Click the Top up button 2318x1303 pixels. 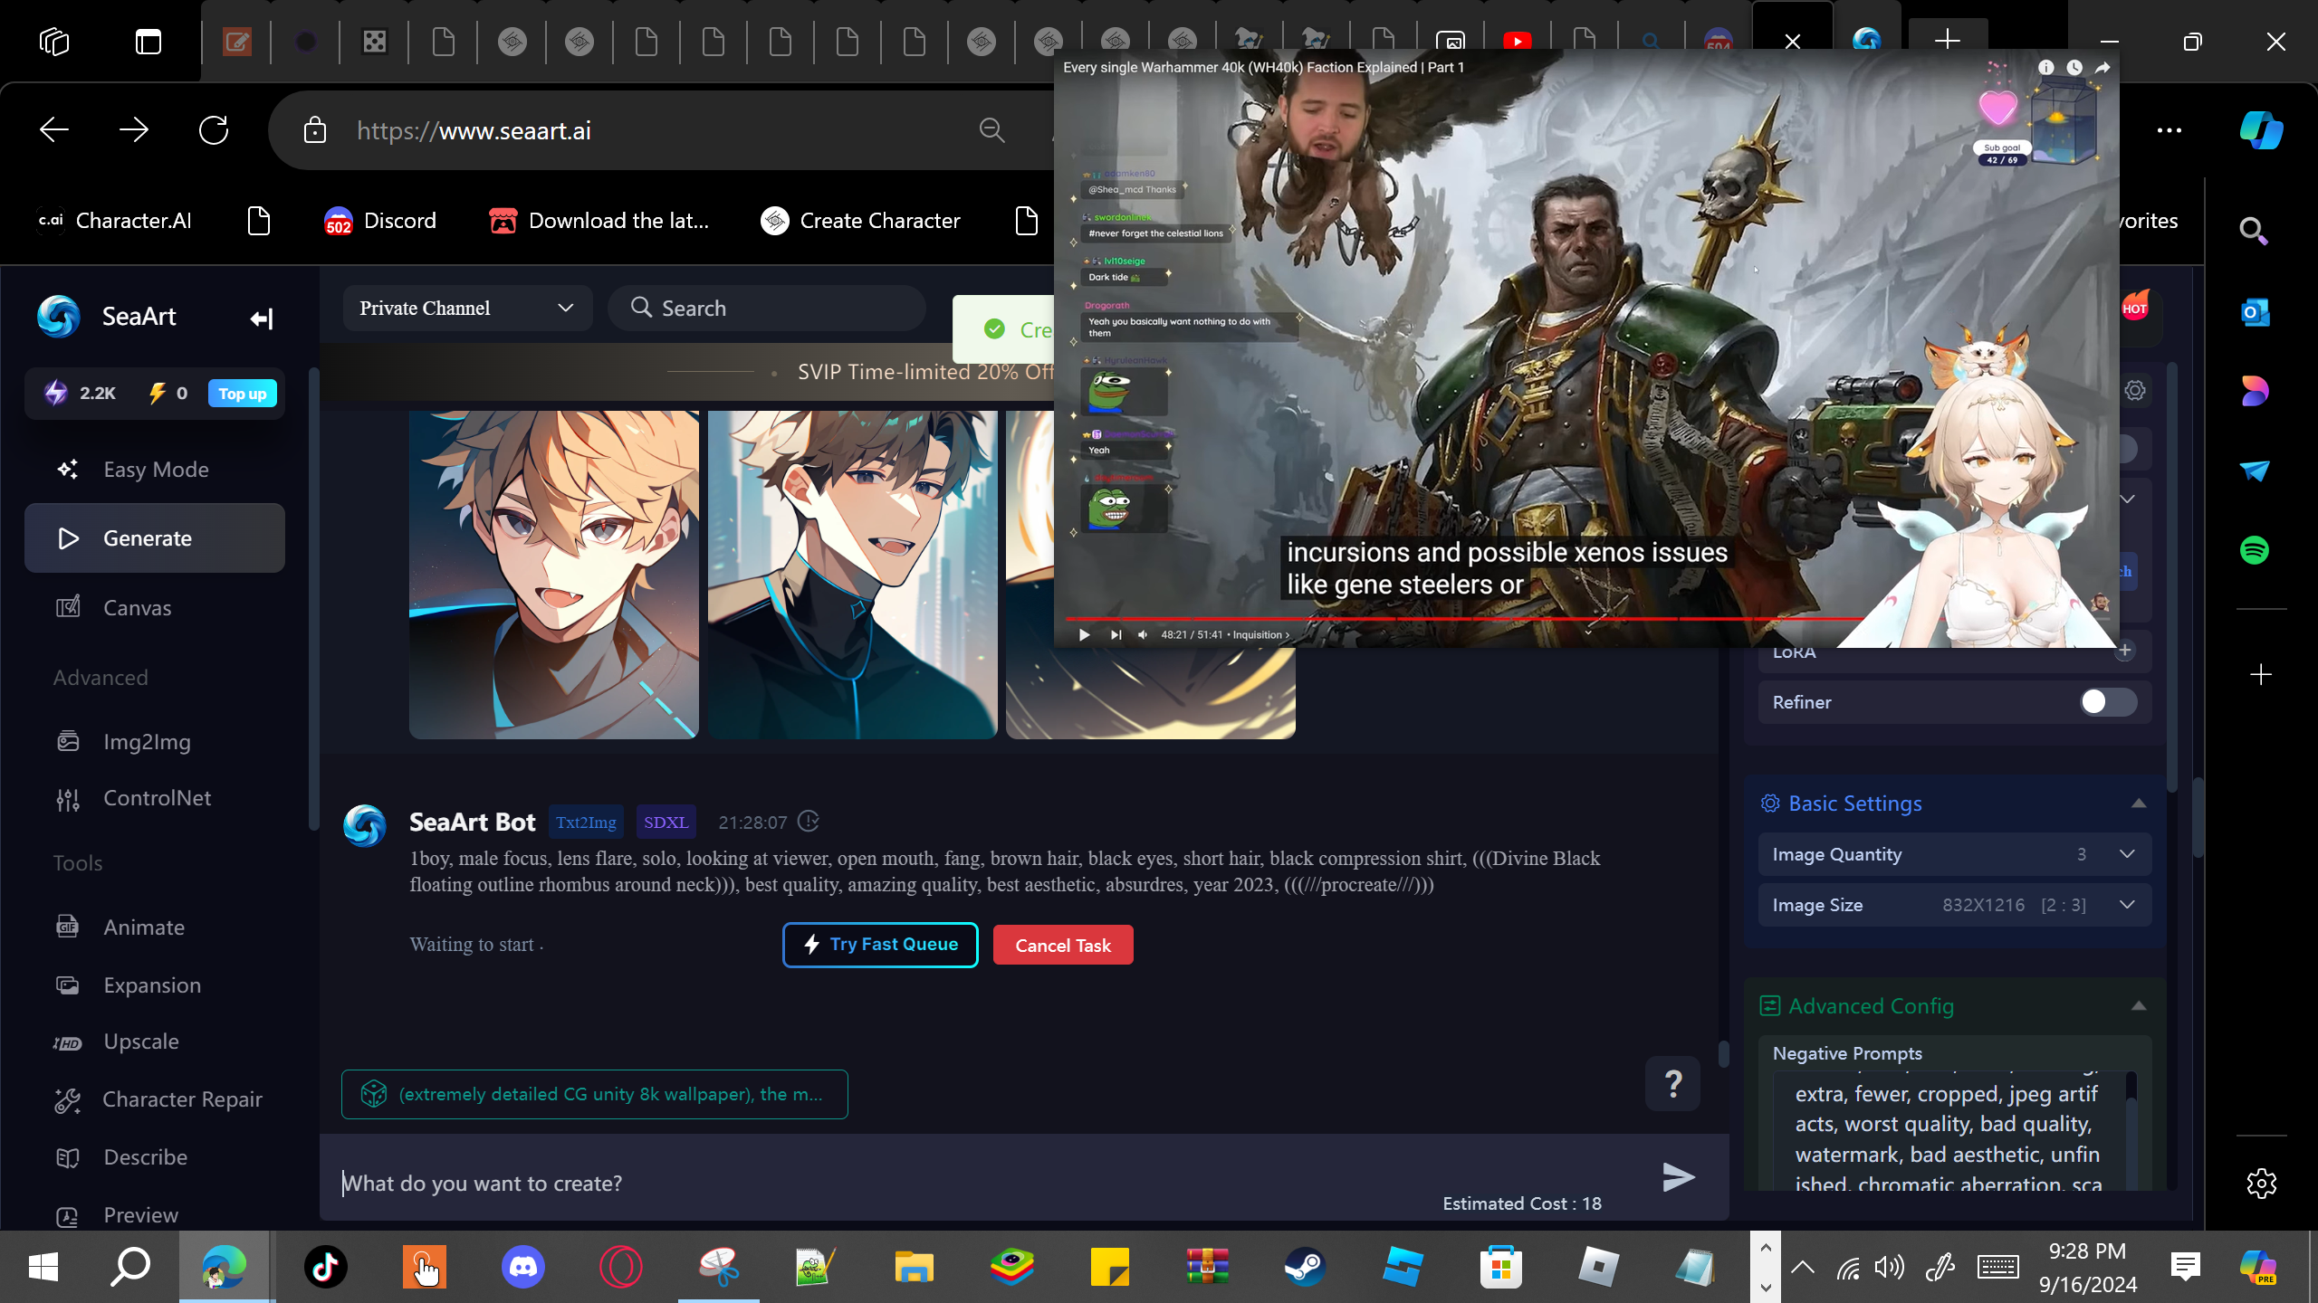point(243,394)
